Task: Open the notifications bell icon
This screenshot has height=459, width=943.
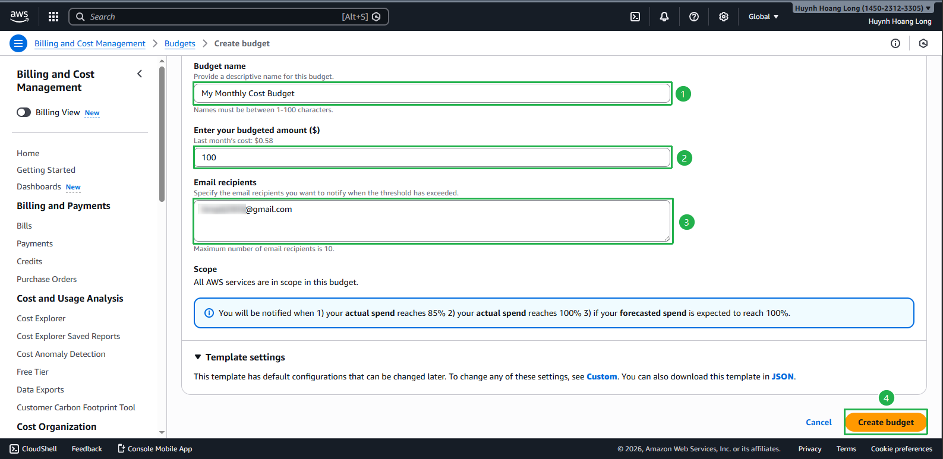Action: [664, 17]
